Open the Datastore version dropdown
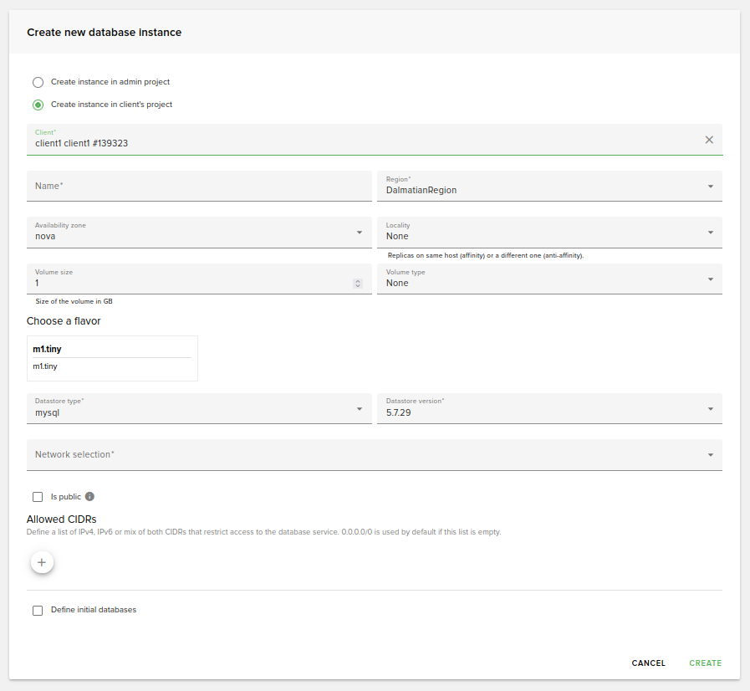 coord(710,408)
